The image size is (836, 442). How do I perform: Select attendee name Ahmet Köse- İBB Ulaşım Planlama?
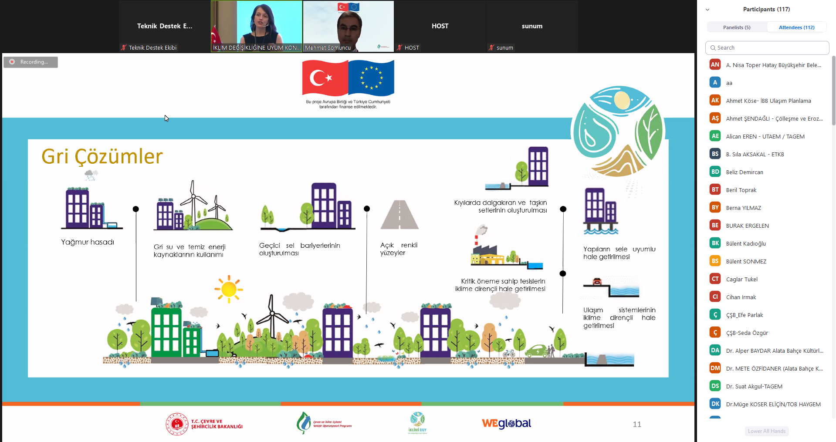(x=768, y=101)
